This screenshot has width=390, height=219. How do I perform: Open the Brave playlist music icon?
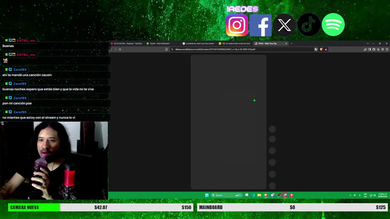coord(365,49)
